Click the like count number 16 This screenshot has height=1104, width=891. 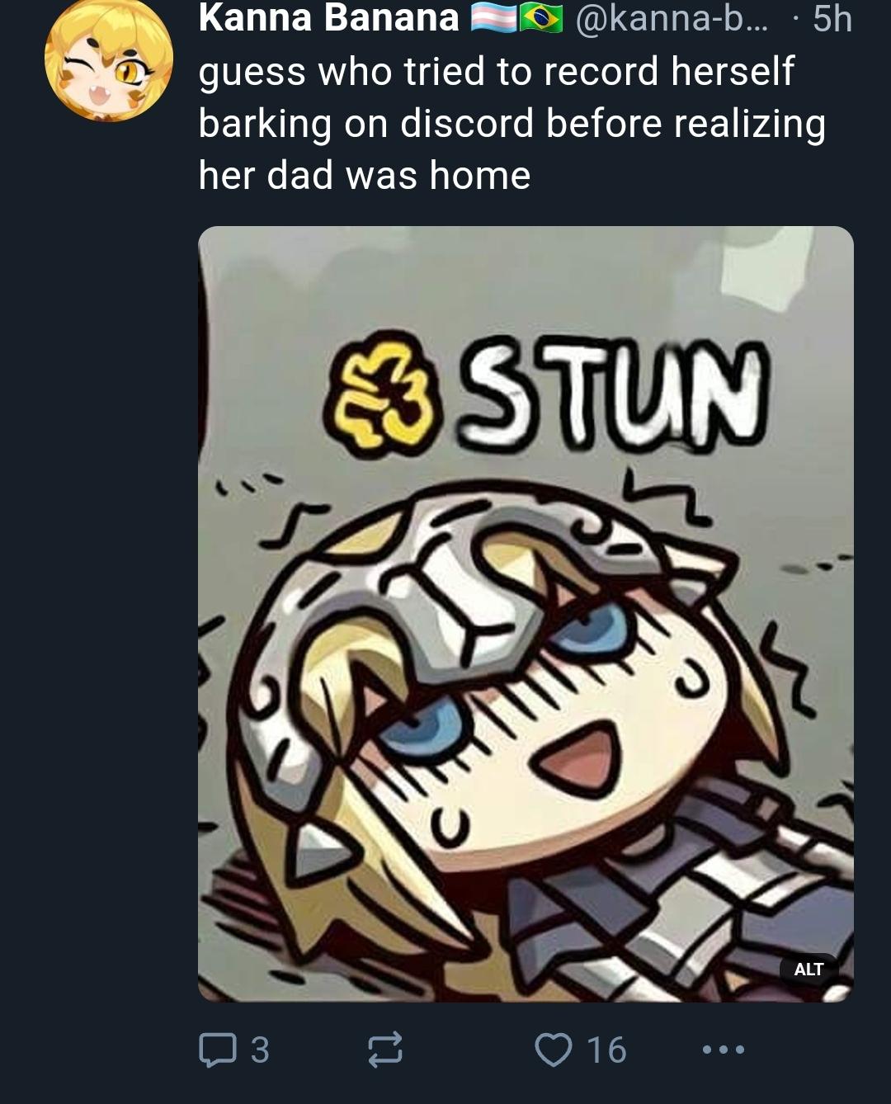click(606, 1050)
